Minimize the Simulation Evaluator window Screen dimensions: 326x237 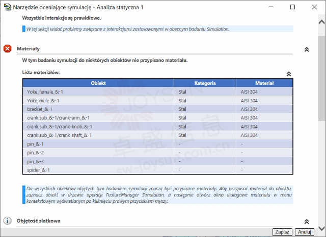tap(271, 7)
